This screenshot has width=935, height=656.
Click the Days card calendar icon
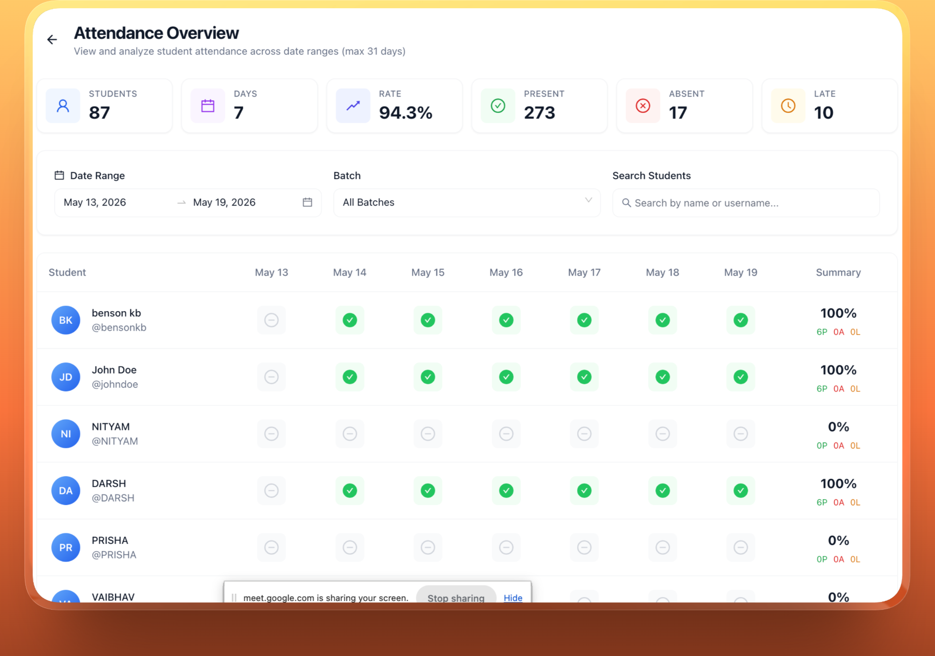click(x=208, y=106)
